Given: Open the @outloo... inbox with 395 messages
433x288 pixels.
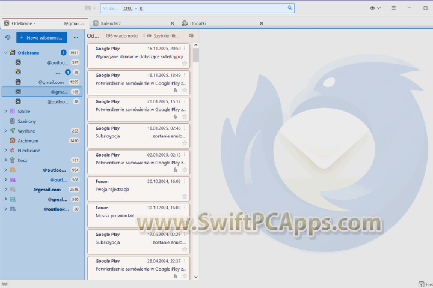Looking at the screenshot, I should pyautogui.click(x=42, y=62).
